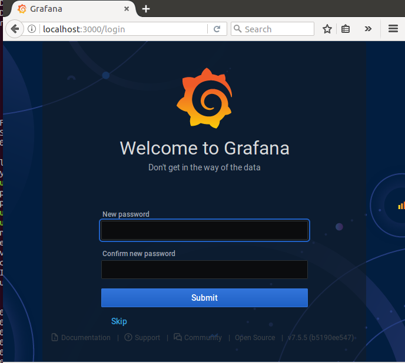
Task: Bookmark this page with star icon
Action: coord(327,29)
